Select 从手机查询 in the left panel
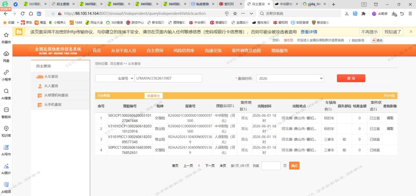This screenshot has width=416, height=196. coord(60,105)
